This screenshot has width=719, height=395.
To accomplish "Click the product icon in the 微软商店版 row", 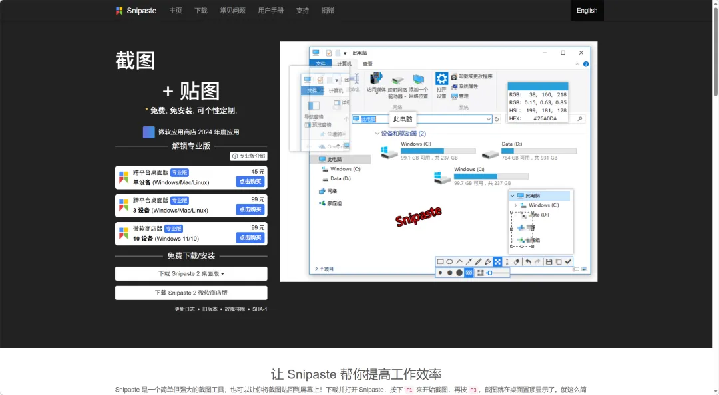I will [x=124, y=233].
